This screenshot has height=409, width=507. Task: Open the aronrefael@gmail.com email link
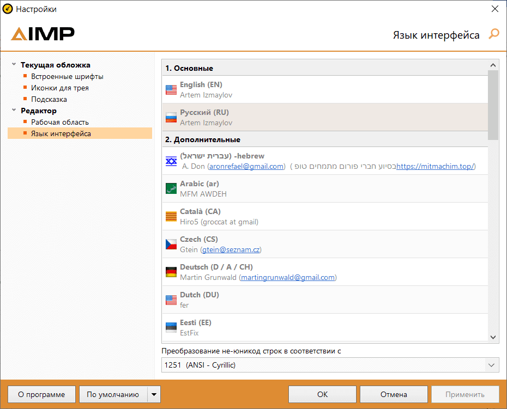(x=246, y=167)
